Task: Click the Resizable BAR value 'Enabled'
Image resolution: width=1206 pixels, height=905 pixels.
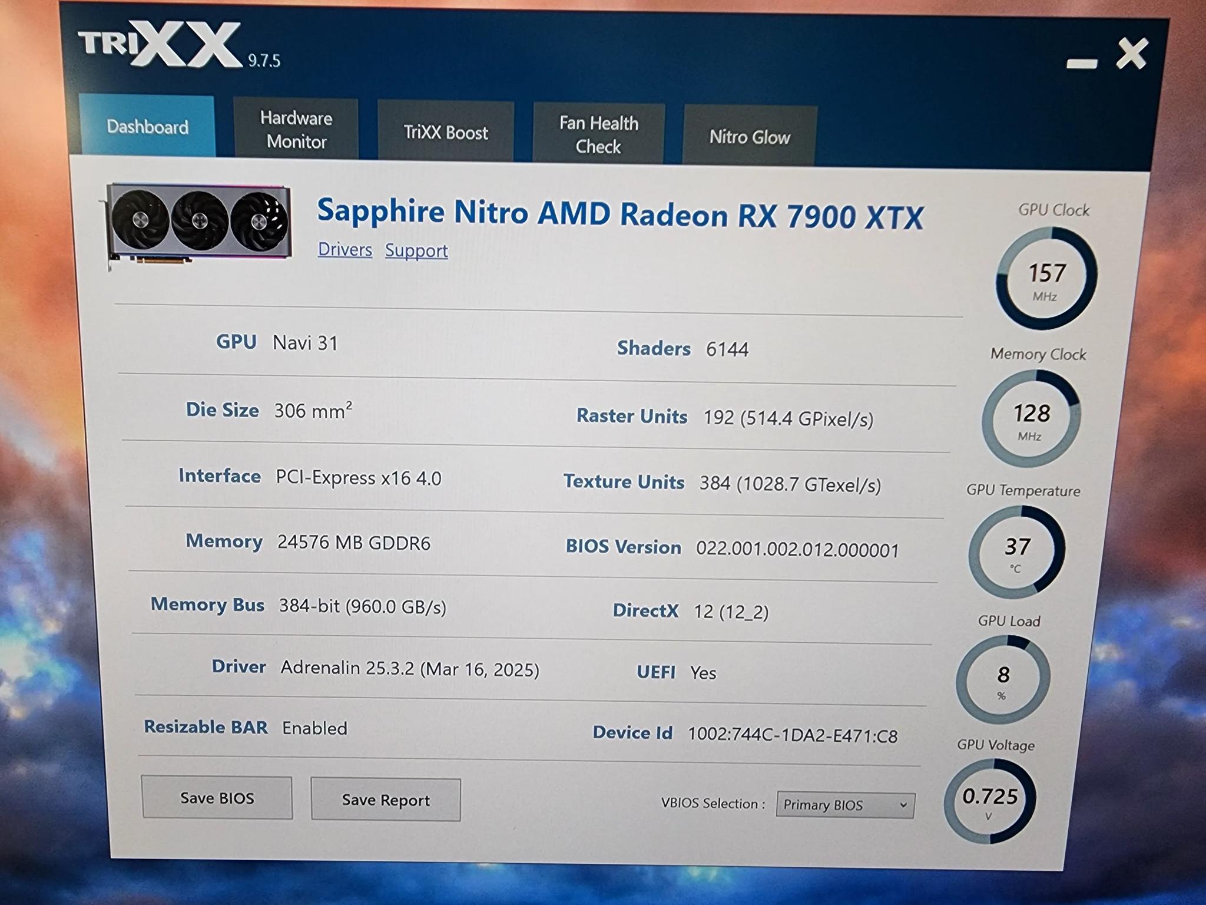Action: pos(314,728)
